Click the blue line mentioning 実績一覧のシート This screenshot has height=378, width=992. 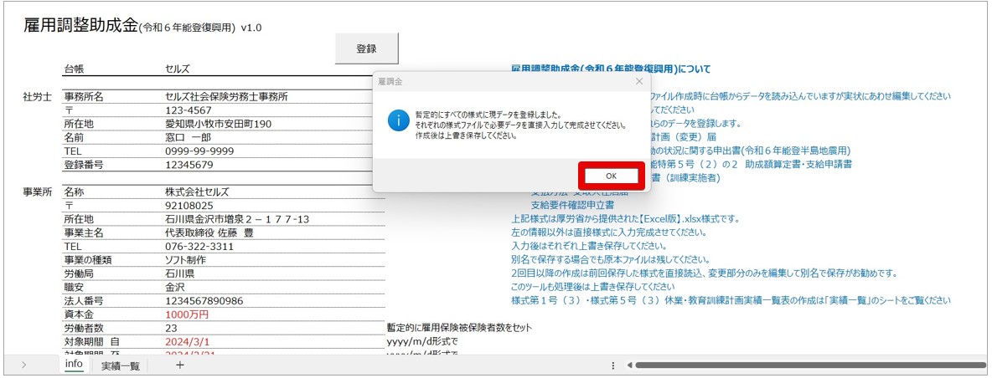point(731,301)
